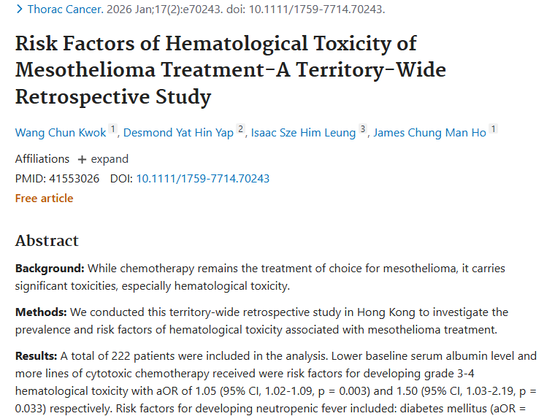Click the Abstract section heading
This screenshot has width=555, height=416.
[x=47, y=241]
